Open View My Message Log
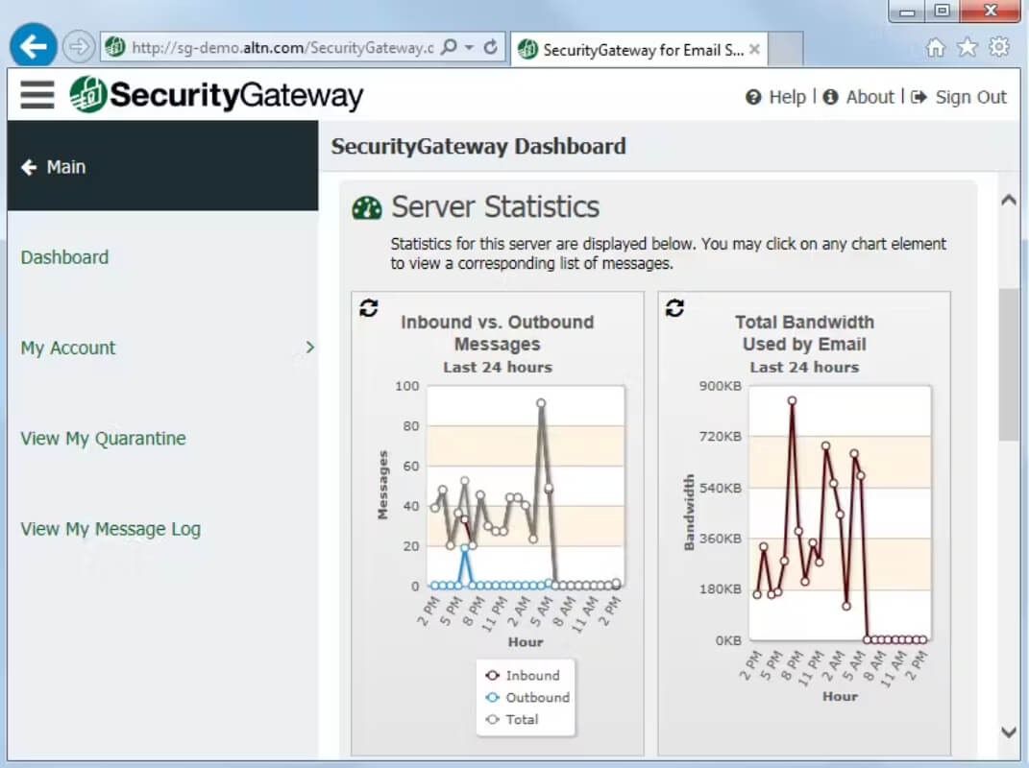This screenshot has height=768, width=1029. (x=110, y=529)
